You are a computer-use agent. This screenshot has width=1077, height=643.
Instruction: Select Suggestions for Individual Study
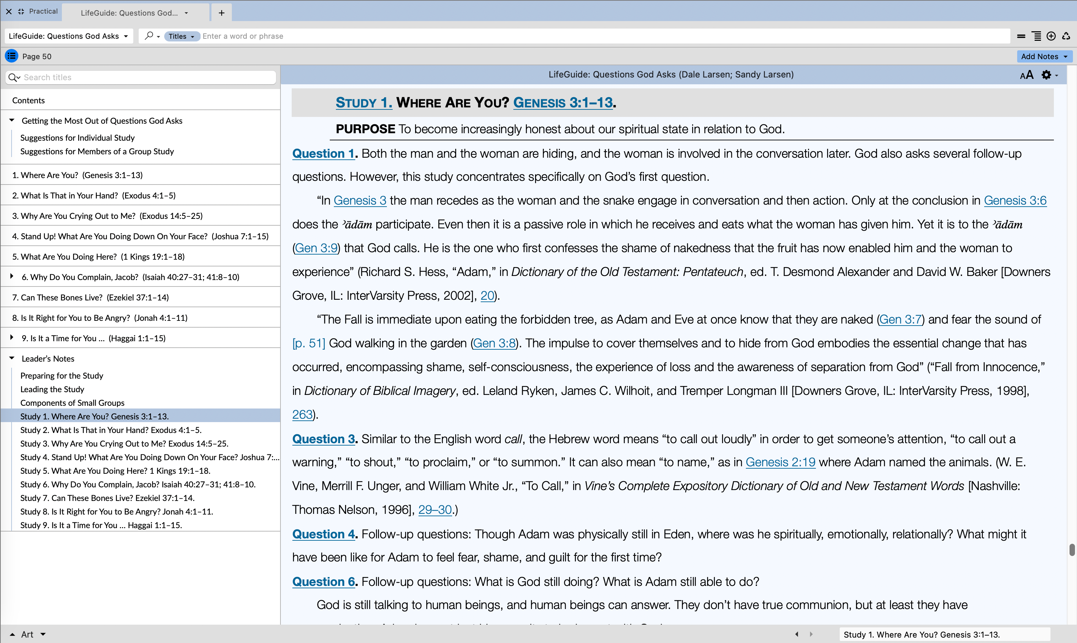78,138
